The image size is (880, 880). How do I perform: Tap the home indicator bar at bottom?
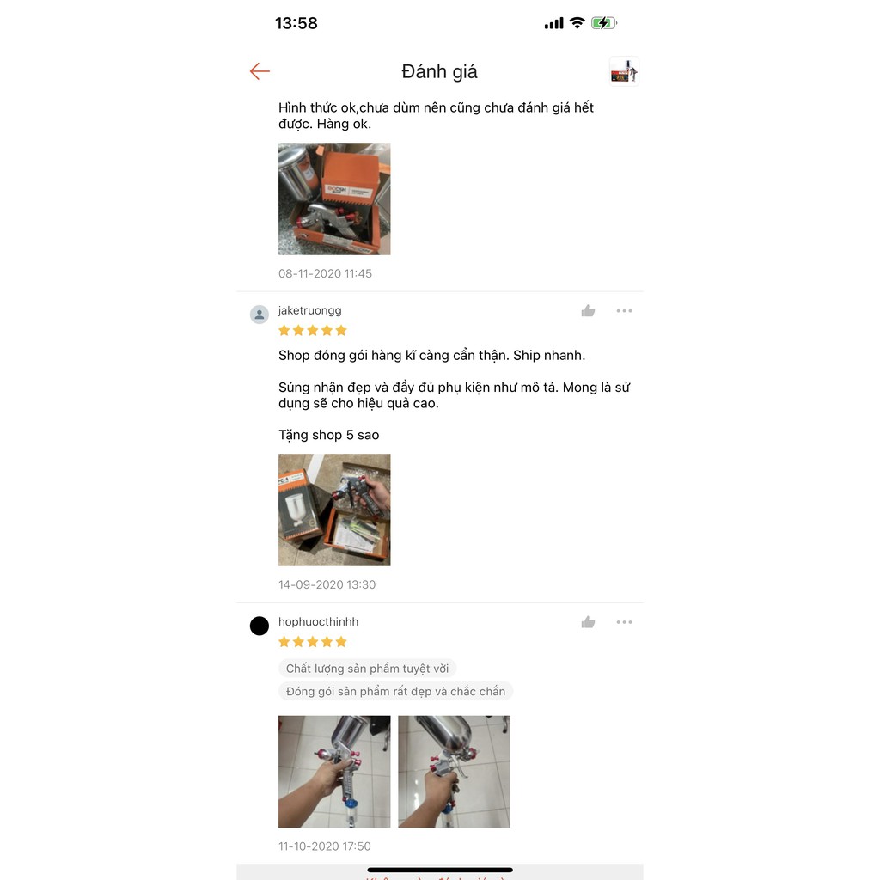click(440, 870)
